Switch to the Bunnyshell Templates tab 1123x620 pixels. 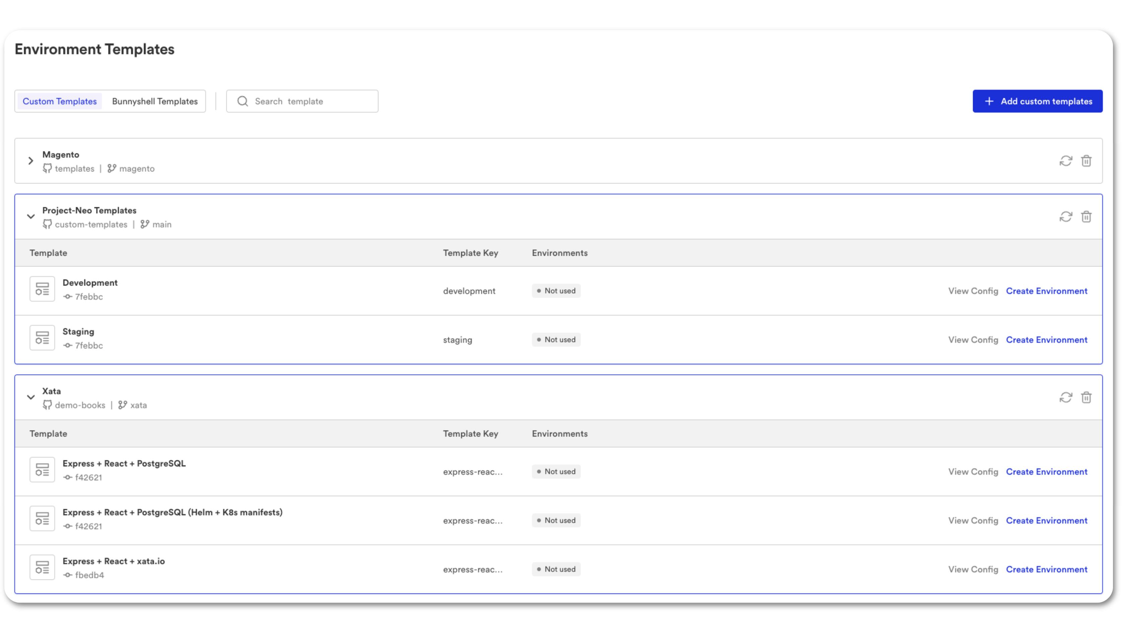(x=154, y=101)
